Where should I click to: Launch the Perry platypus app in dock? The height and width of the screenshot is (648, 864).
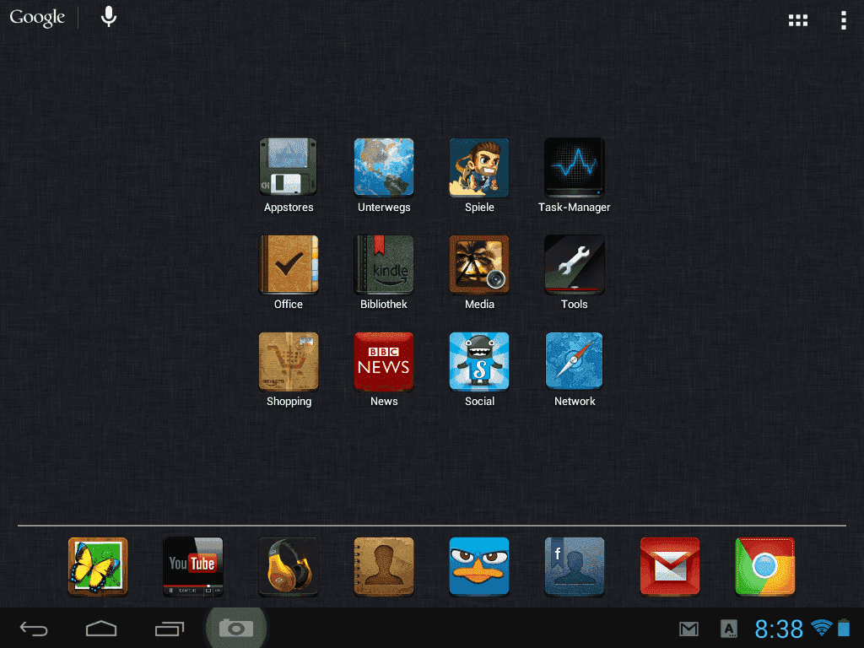(x=479, y=567)
